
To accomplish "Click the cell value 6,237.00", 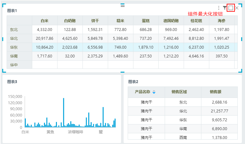I will click(x=196, y=47).
